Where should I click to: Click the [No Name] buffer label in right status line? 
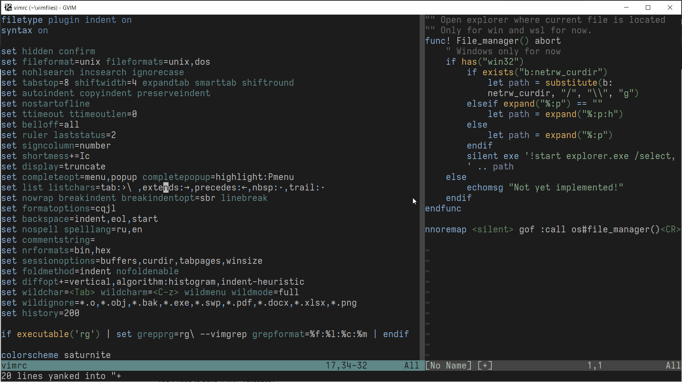point(448,366)
